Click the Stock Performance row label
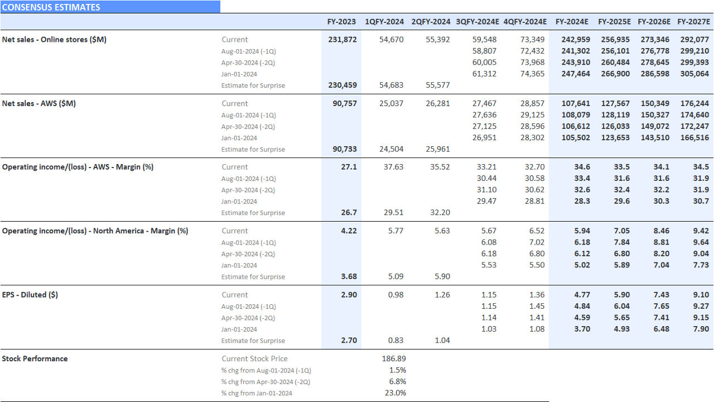 click(35, 358)
